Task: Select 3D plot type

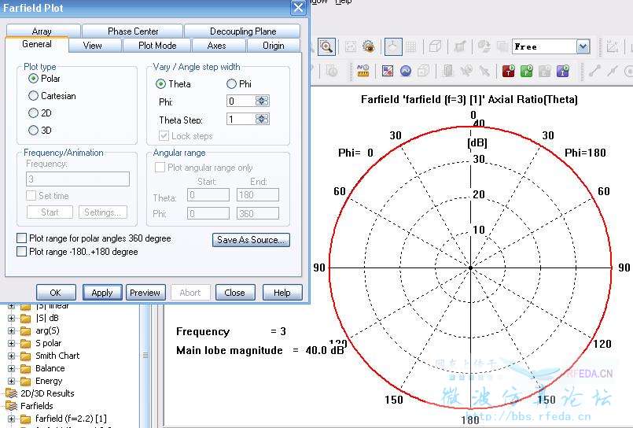Action: tap(33, 131)
